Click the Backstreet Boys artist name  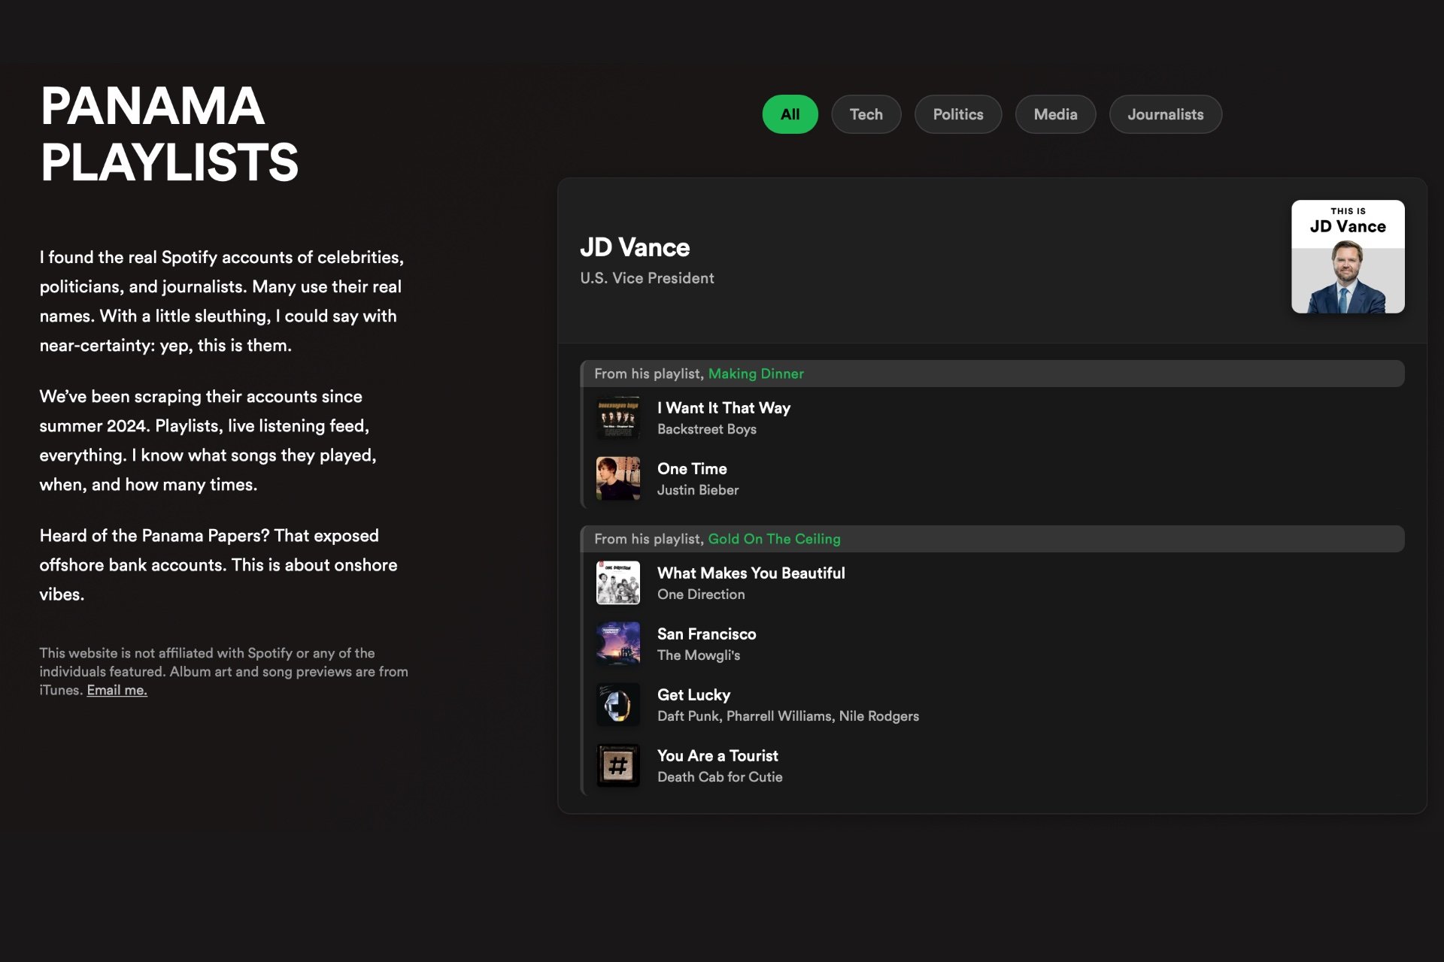click(706, 429)
